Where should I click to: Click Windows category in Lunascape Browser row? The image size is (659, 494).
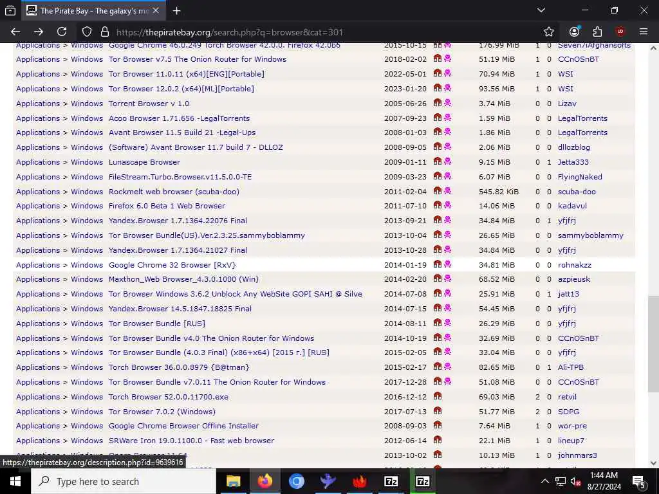87,162
